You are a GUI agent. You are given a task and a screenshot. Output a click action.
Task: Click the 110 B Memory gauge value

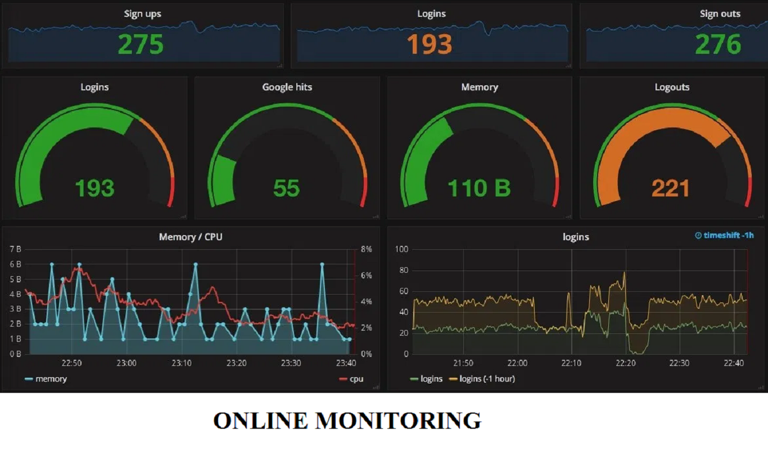click(x=479, y=189)
